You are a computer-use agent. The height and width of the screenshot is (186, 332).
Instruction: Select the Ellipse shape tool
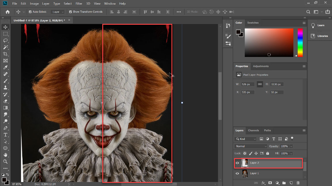tap(5, 148)
